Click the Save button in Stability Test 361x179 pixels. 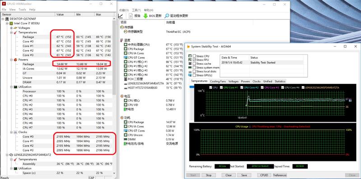pos(244,175)
